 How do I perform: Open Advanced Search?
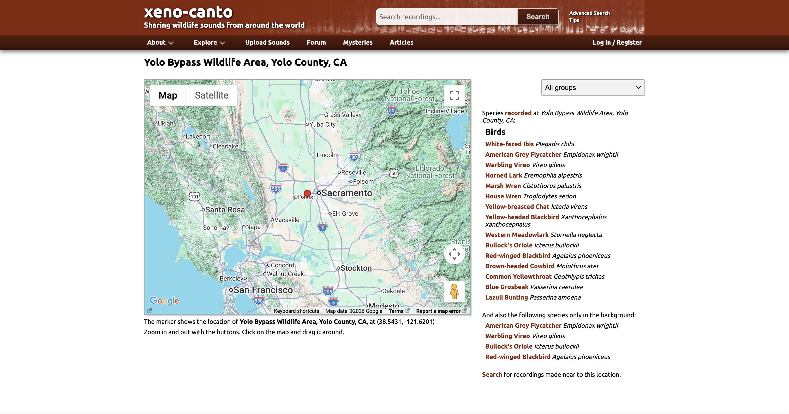click(x=589, y=13)
